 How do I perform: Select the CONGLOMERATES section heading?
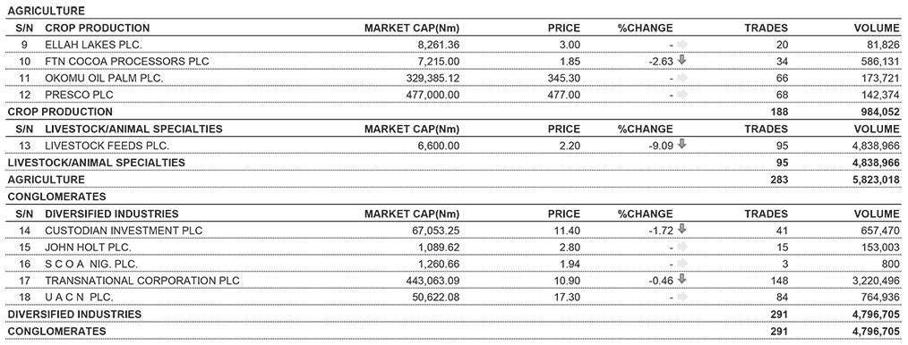(x=56, y=197)
